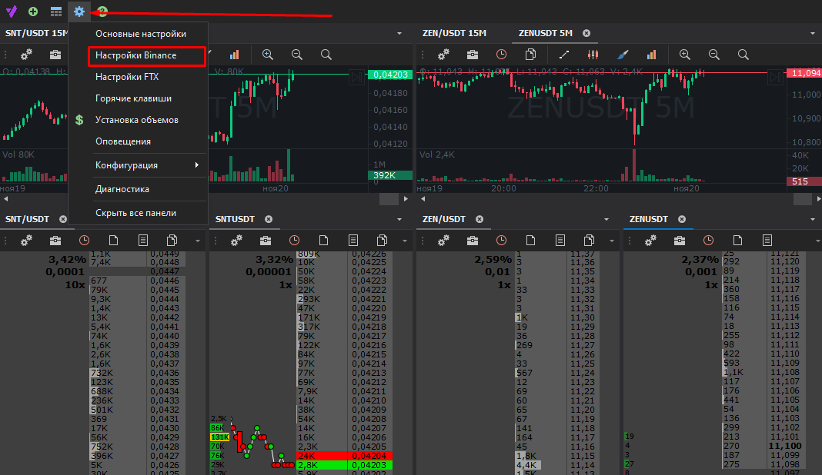Select the blue brush tool icon
The height and width of the screenshot is (475, 822).
click(622, 55)
